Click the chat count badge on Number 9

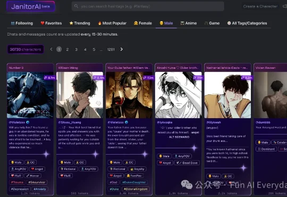point(49,78)
